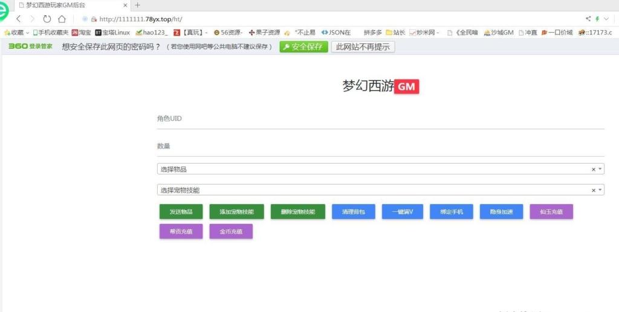
Task: Click the 选择物品 dropdown arrow
Action: point(600,169)
